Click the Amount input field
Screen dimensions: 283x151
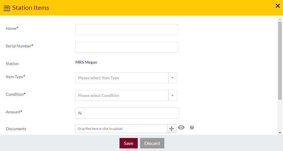[132, 113]
